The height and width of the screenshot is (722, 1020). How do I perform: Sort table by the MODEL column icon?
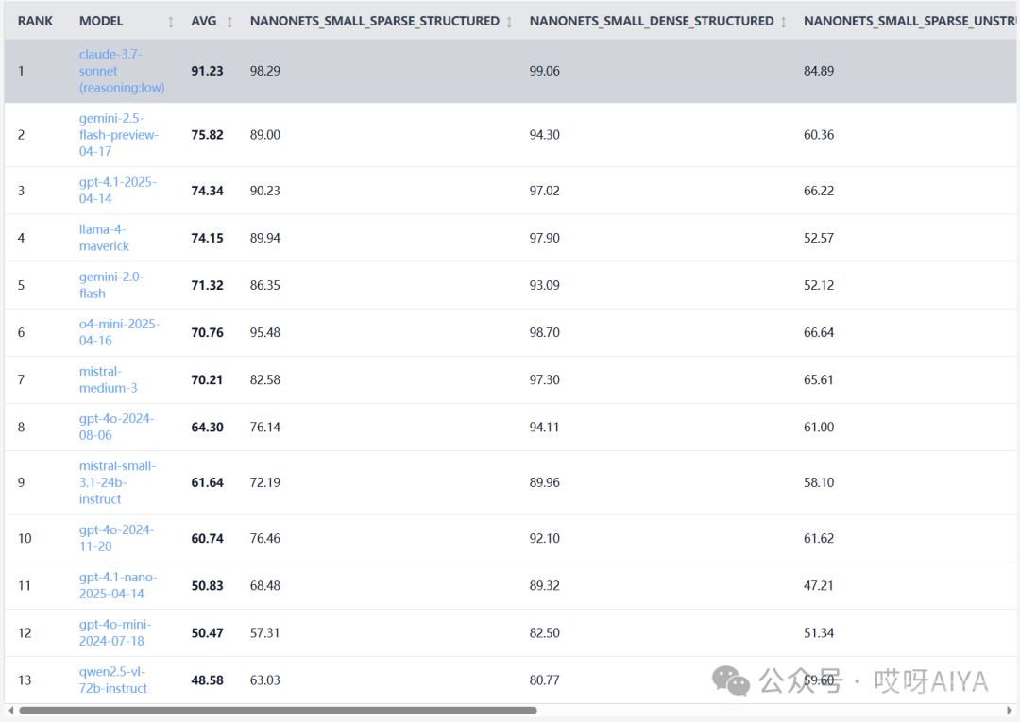[x=171, y=22]
